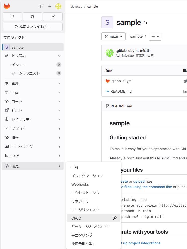The image size is (187, 249).
Task: Click the ビルド rocket icon
Action: pos(7,110)
